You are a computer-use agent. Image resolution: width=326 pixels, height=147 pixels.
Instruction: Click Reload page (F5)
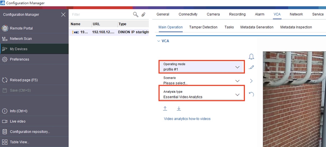click(x=24, y=80)
